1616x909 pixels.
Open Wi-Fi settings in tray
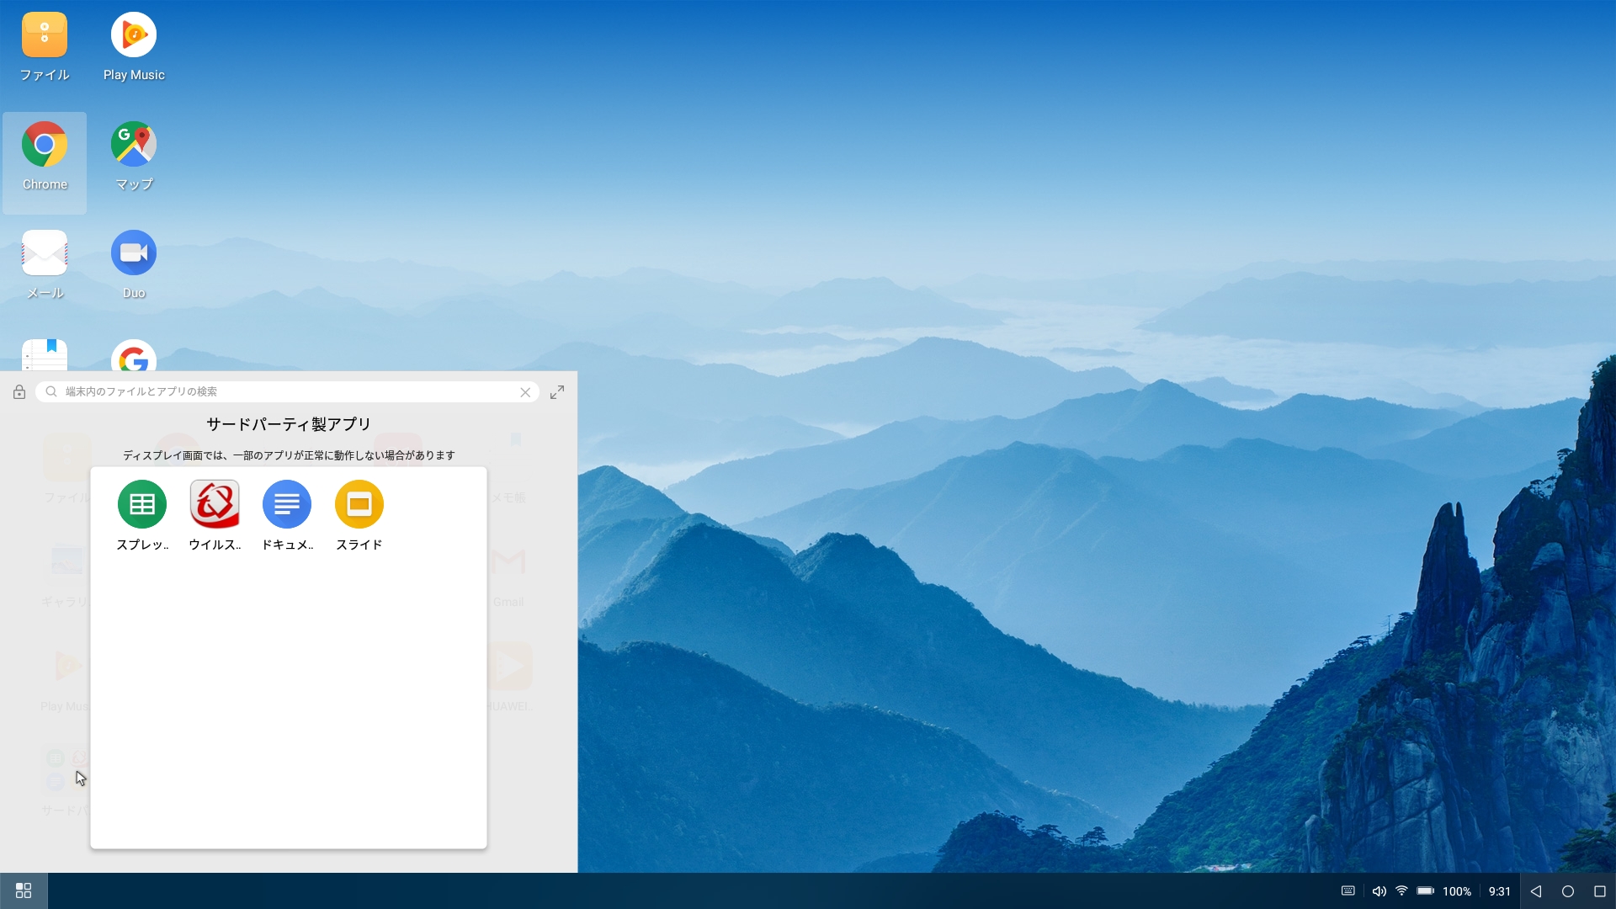1401,891
